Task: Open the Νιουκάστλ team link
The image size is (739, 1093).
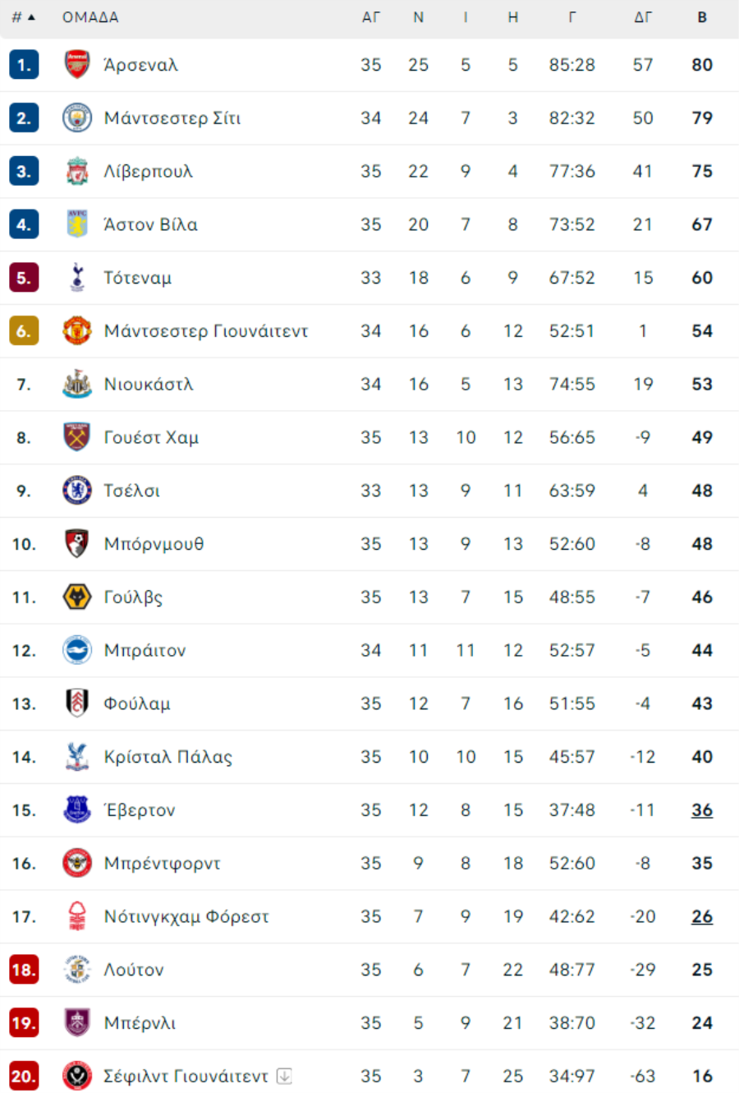Action: click(149, 385)
